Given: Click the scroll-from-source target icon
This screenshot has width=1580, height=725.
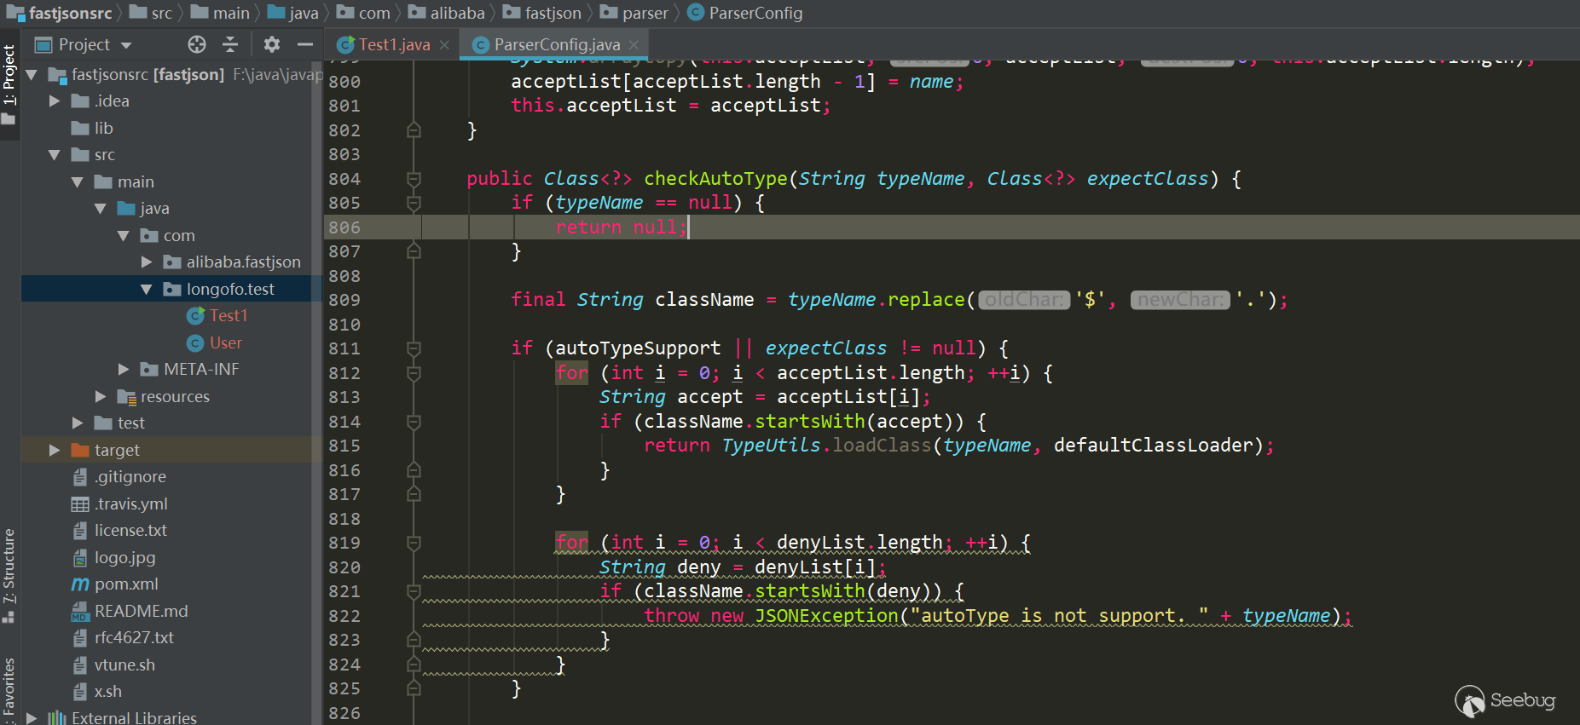Looking at the screenshot, I should pyautogui.click(x=197, y=44).
